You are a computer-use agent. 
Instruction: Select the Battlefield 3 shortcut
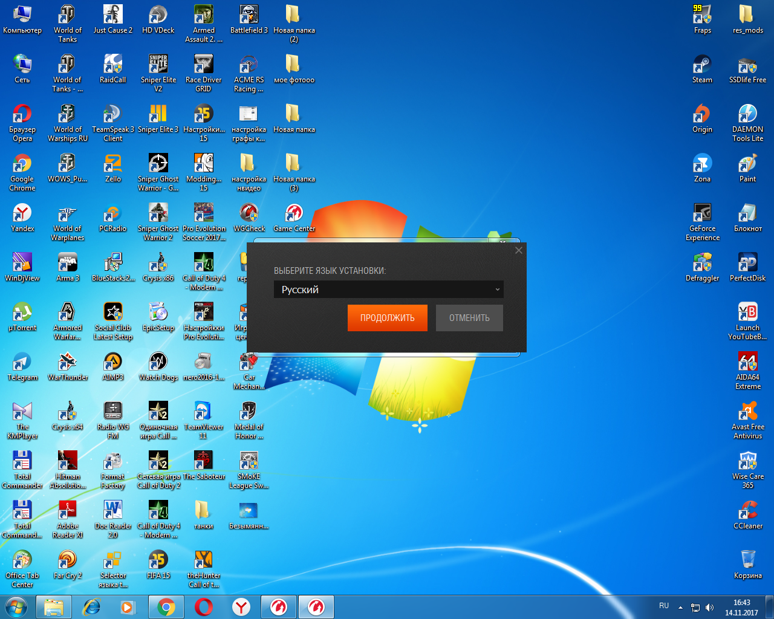249,19
